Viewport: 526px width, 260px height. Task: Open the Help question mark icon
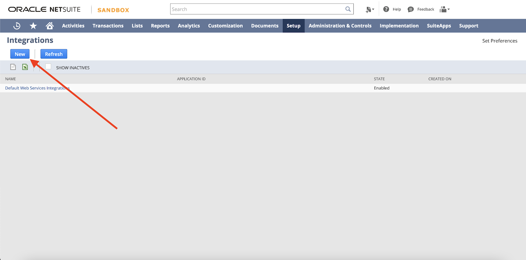point(386,9)
